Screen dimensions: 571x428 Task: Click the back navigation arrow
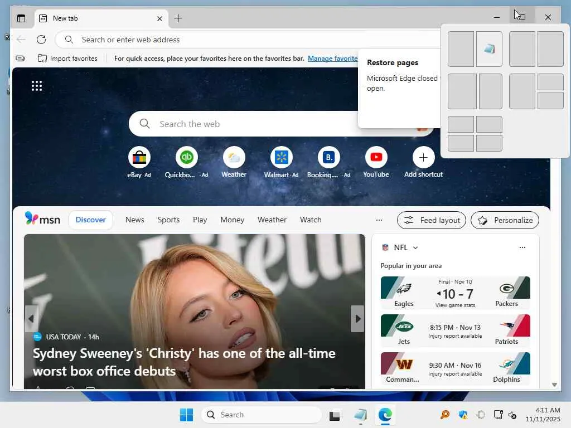(21, 40)
